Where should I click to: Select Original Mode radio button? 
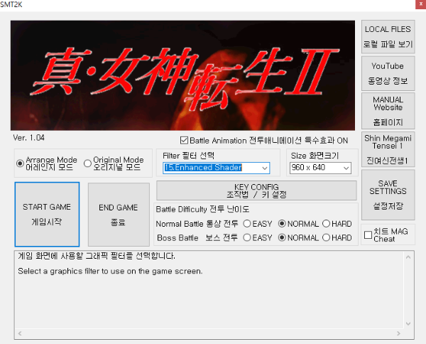87,163
